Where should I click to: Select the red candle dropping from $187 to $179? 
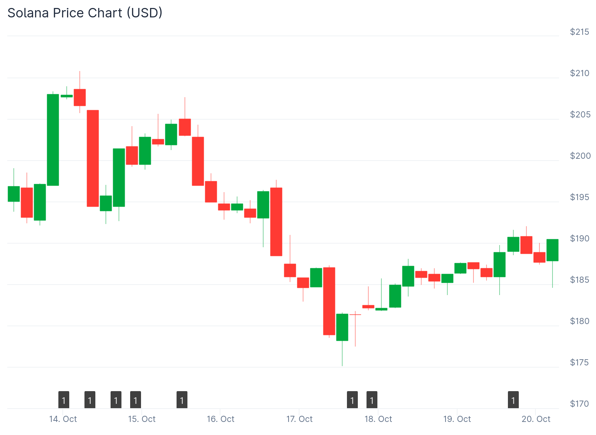pyautogui.click(x=329, y=301)
